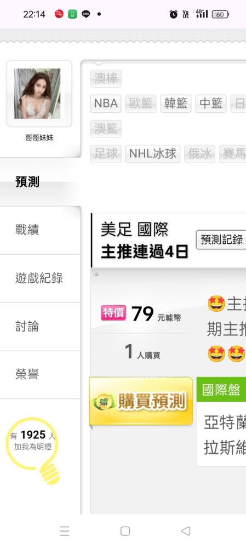Tap the light bulb 明燈 follow icon
This screenshot has height=548, width=246.
[x=32, y=450]
